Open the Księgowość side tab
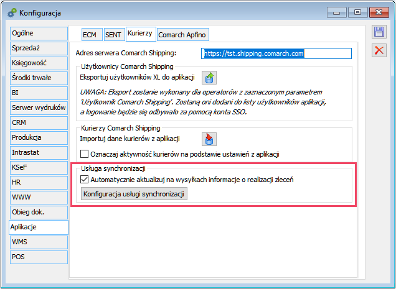Image resolution: width=396 pixels, height=289 pixels. [39, 63]
